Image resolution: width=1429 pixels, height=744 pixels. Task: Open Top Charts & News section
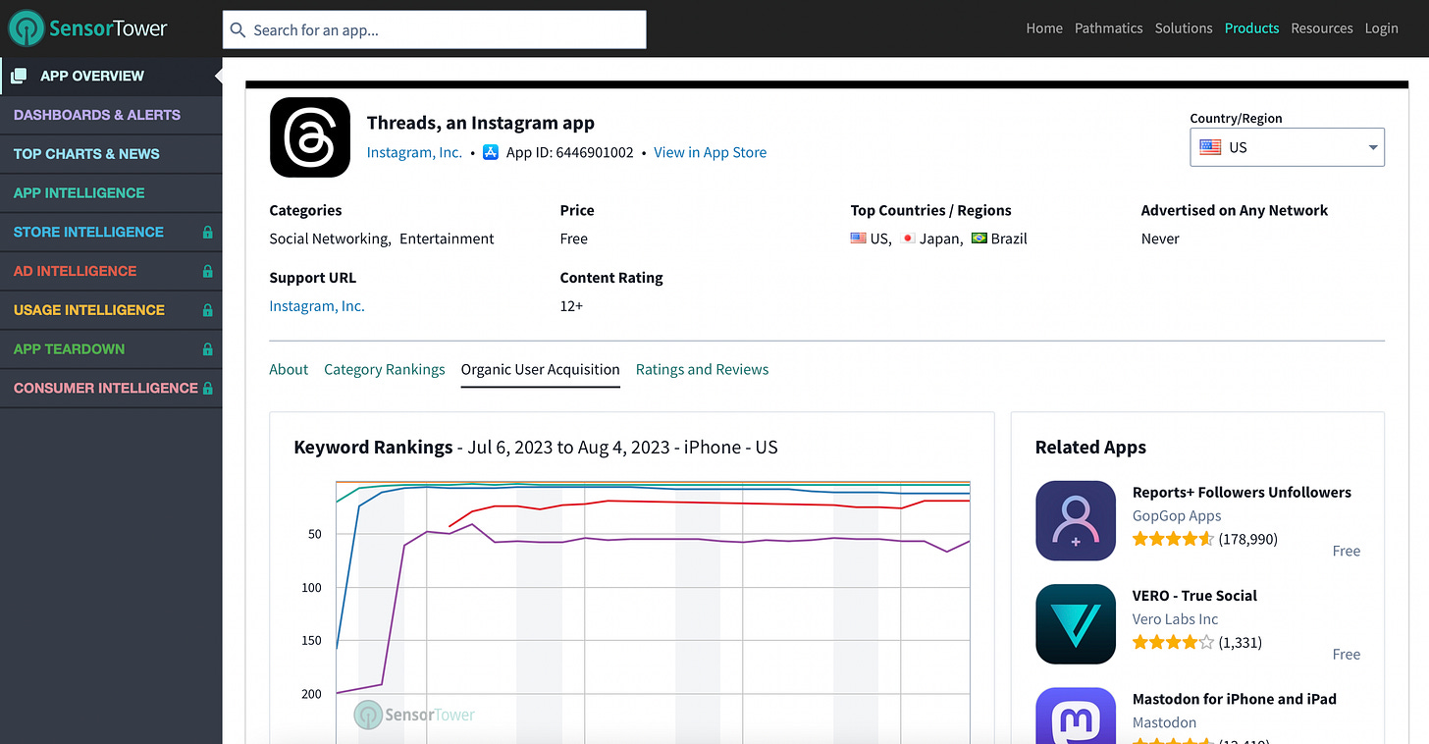point(111,154)
